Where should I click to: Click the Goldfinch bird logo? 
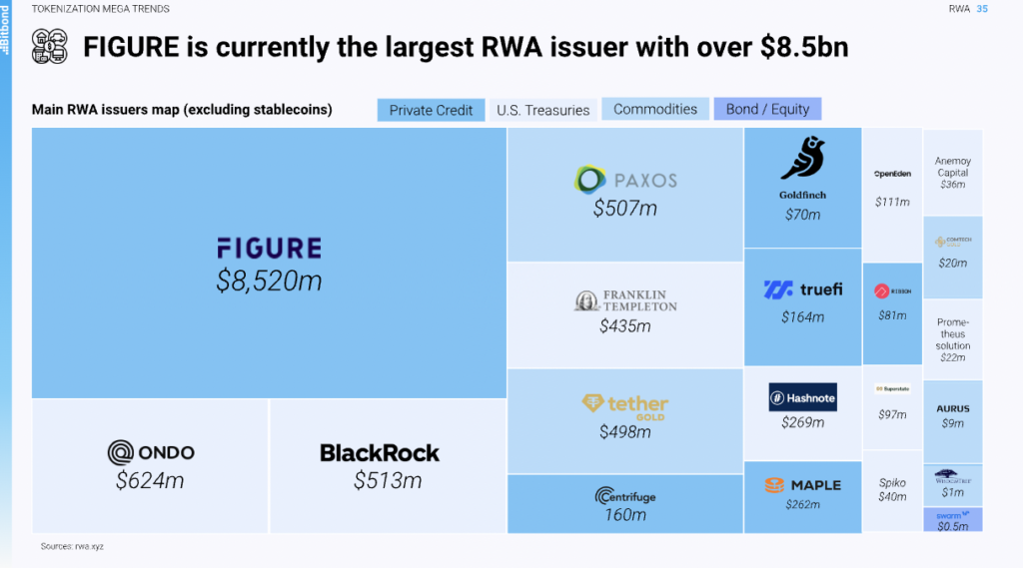pos(802,157)
